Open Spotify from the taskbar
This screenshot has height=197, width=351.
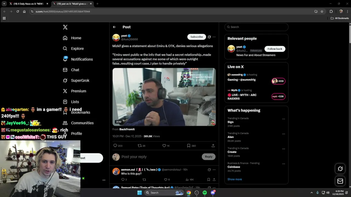(205, 193)
